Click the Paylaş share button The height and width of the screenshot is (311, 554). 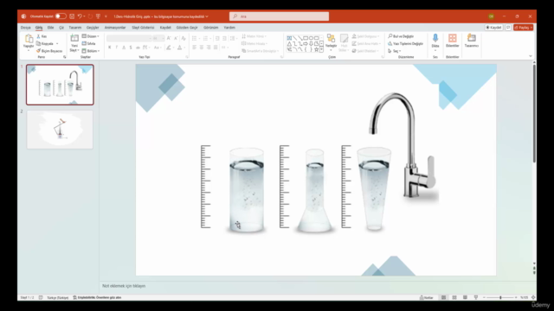(x=523, y=28)
